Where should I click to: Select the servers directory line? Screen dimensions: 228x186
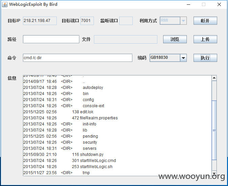click(60, 148)
